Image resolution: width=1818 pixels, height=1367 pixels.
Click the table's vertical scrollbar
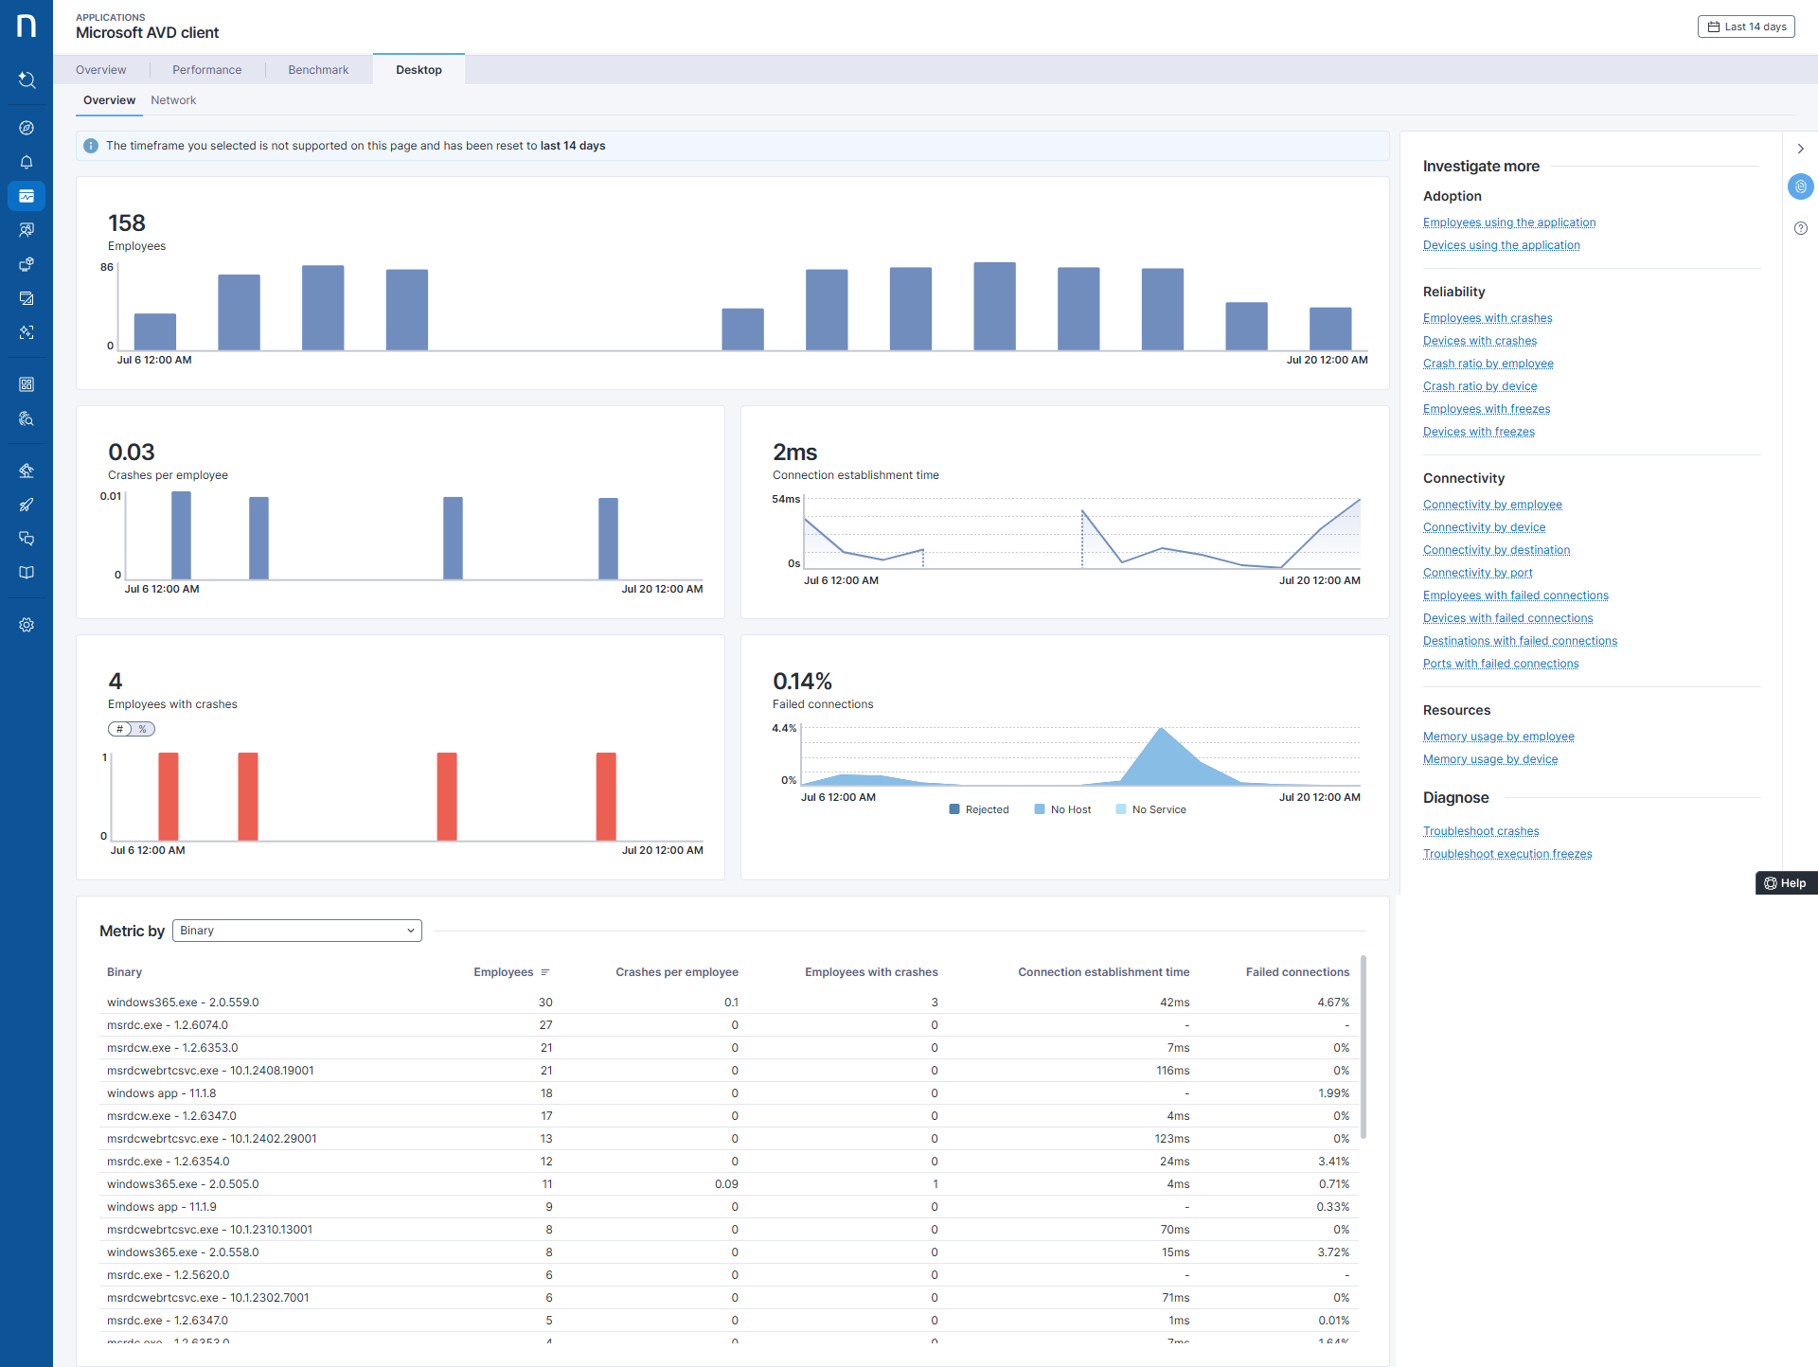[1363, 1046]
